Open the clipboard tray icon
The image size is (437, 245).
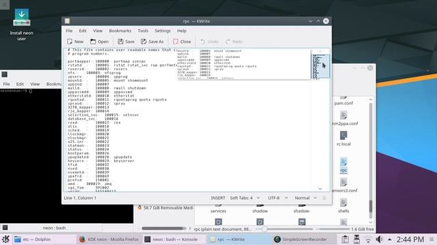click(x=345, y=239)
